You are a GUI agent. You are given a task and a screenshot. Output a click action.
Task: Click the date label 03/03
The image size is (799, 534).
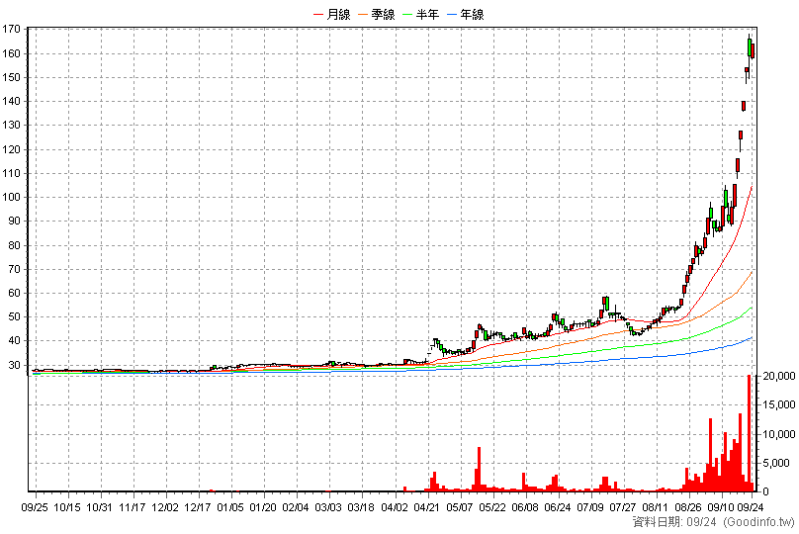point(328,507)
